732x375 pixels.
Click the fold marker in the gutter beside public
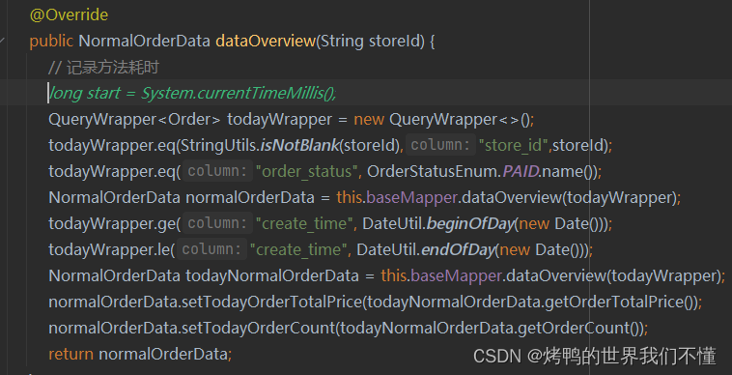[x=2, y=42]
